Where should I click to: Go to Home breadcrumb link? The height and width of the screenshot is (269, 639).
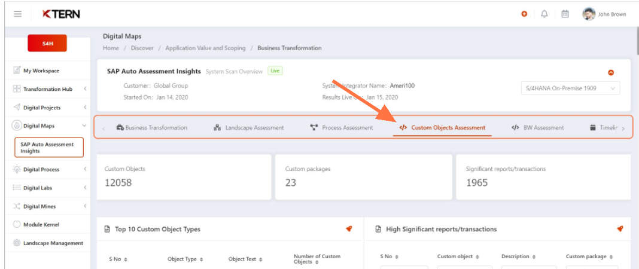111,48
